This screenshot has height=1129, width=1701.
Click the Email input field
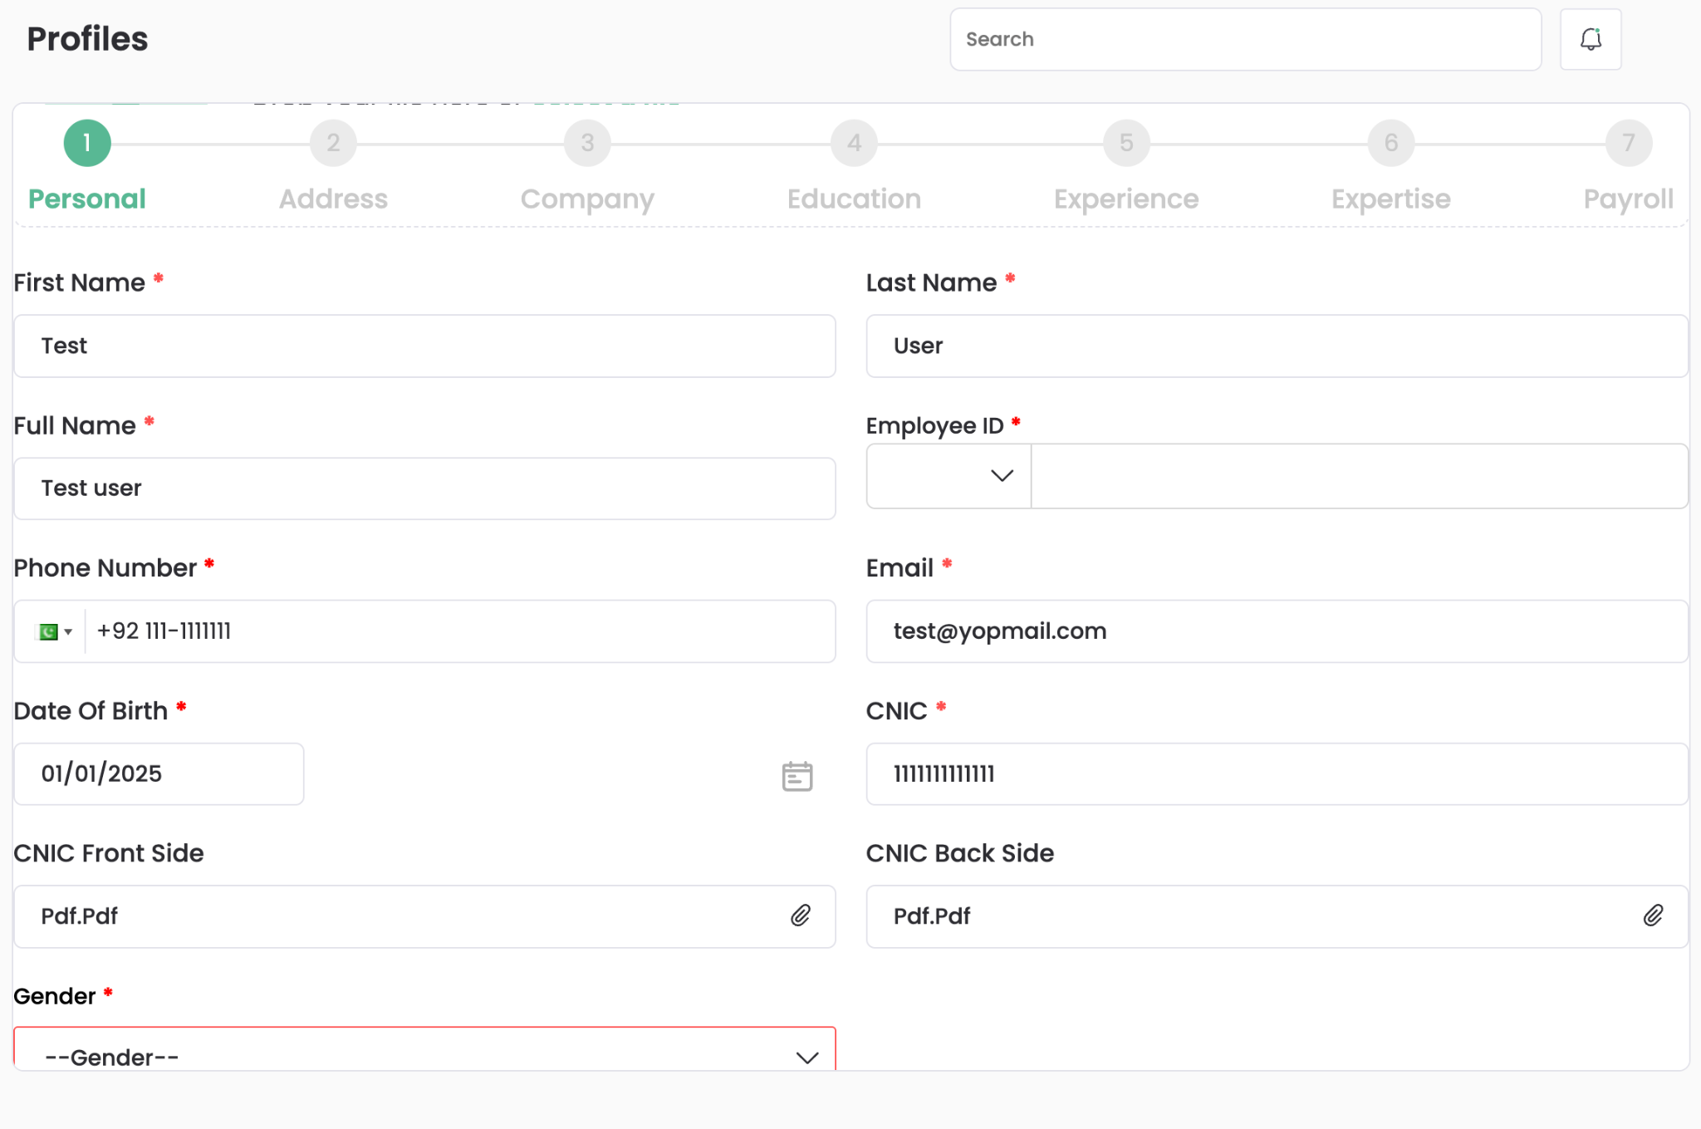click(1277, 631)
